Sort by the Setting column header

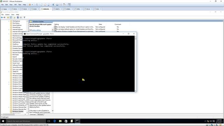click(x=57, y=24)
